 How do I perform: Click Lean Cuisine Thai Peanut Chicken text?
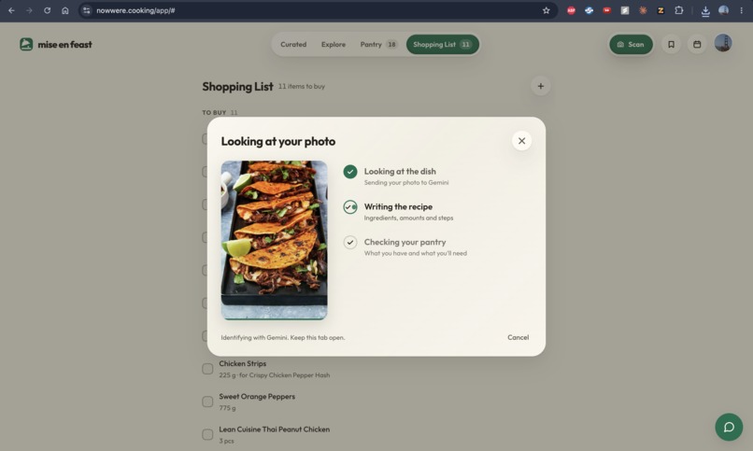click(x=275, y=430)
